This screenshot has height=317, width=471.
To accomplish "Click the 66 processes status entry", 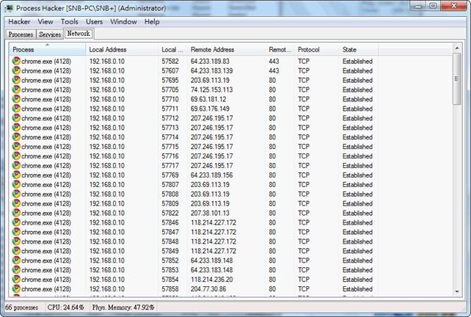I will (x=21, y=307).
